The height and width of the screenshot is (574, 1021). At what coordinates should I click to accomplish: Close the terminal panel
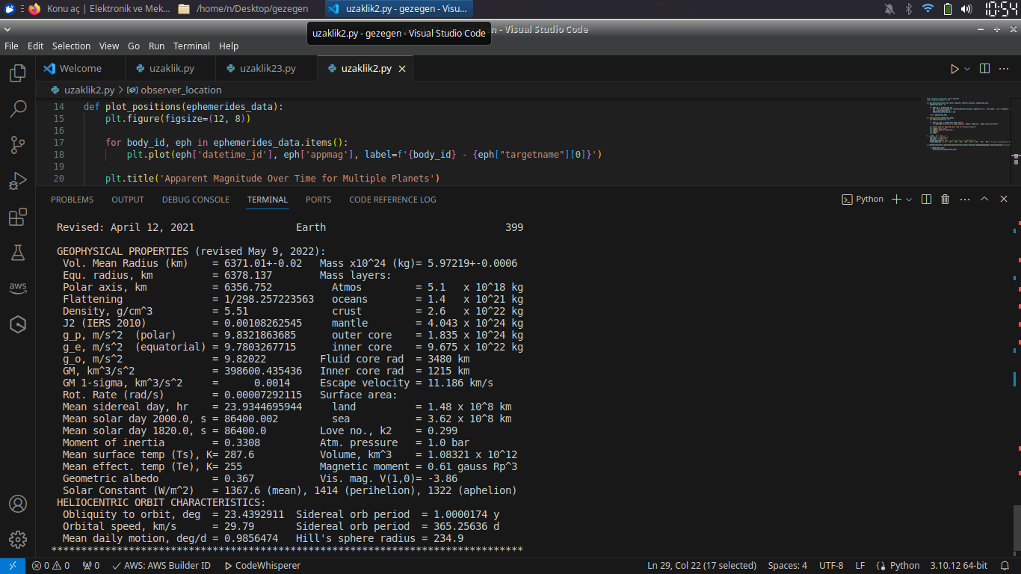(1004, 200)
